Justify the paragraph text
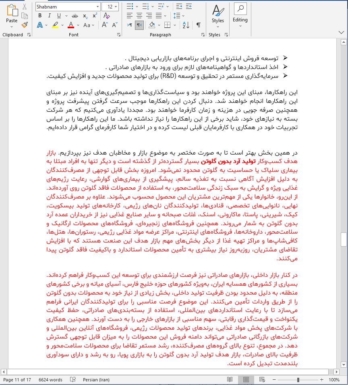The height and width of the screenshot is (385, 348). tap(159, 16)
